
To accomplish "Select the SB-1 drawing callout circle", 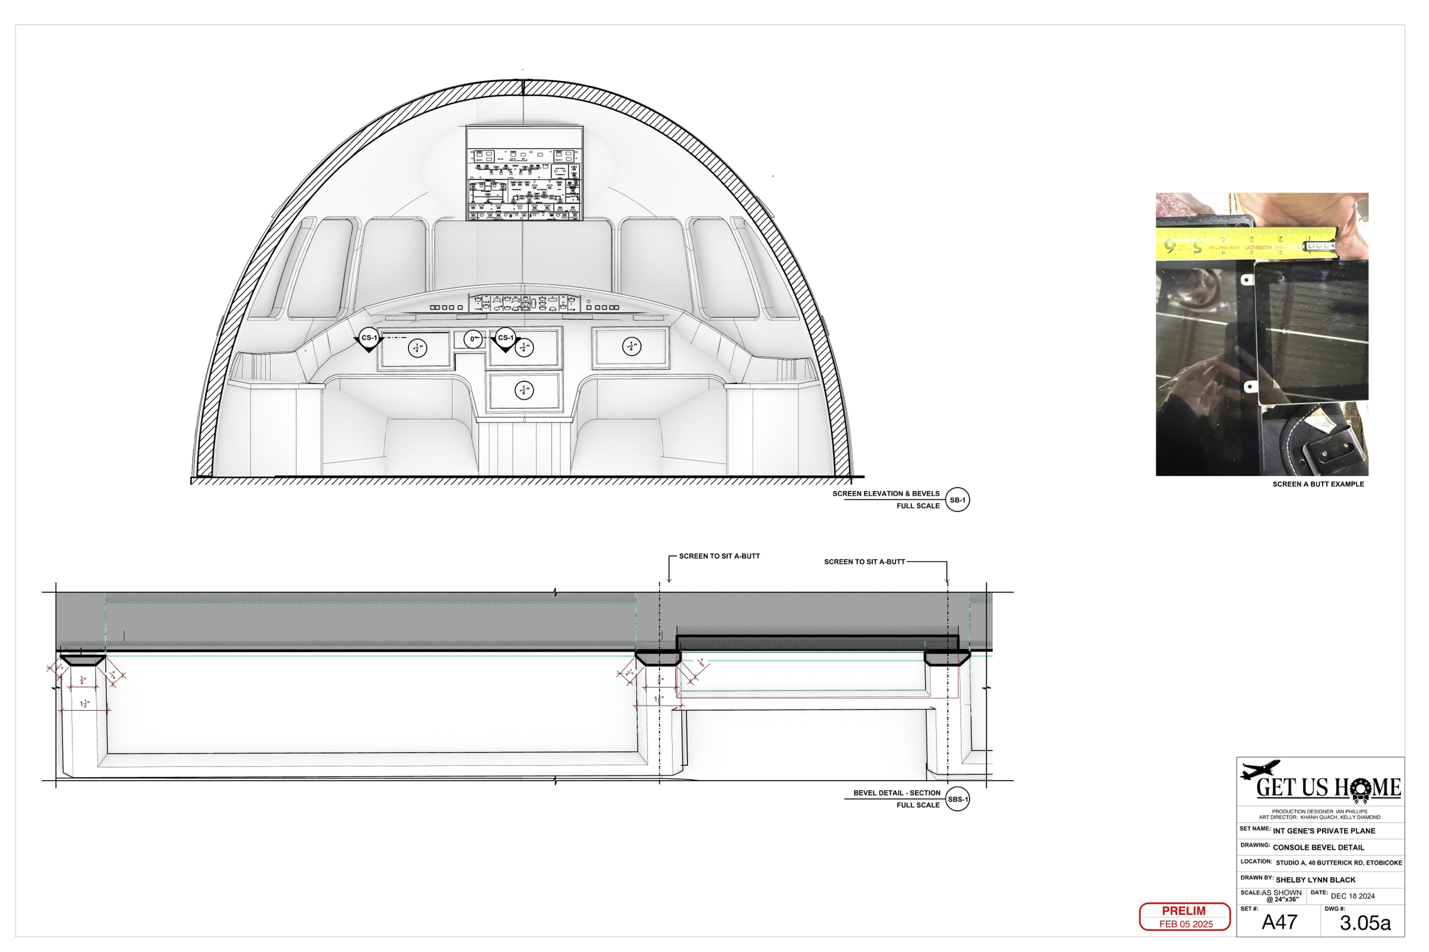I will tap(957, 500).
